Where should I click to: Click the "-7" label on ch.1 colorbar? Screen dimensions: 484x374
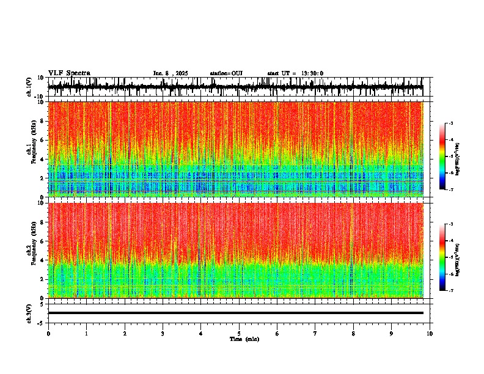pos(450,189)
